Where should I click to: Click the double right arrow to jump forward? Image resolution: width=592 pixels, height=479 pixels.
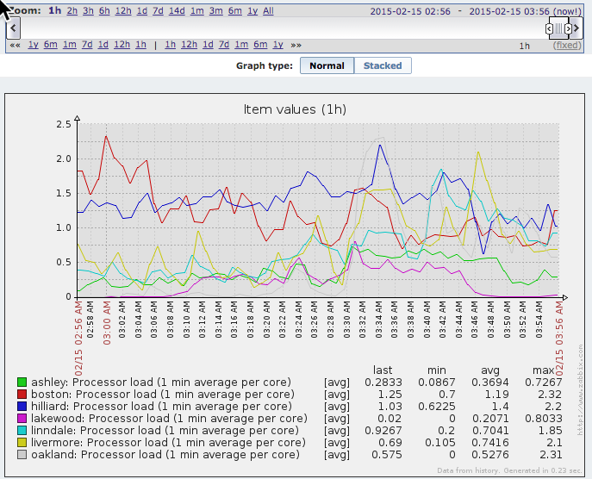(x=296, y=45)
